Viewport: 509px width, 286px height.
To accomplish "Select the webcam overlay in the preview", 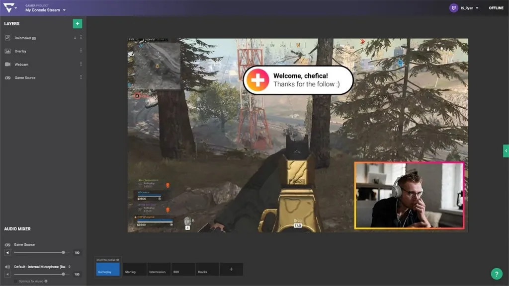I will 409,196.
